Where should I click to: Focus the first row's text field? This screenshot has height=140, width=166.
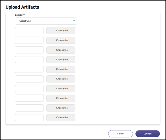coord(29,31)
